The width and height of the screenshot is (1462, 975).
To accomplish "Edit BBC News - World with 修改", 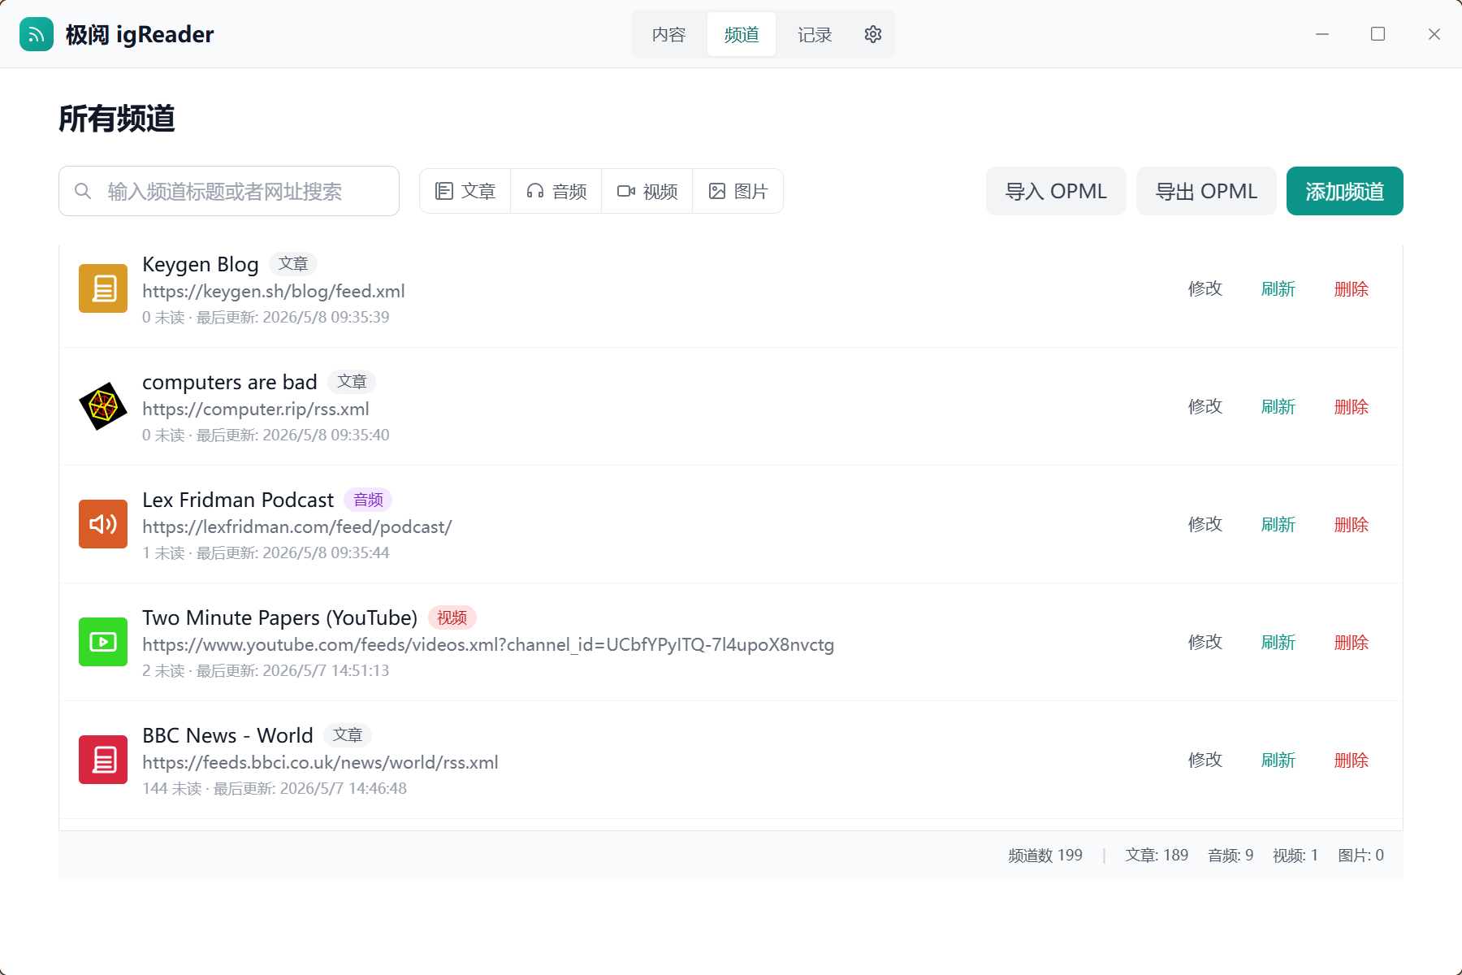I will click(1205, 760).
